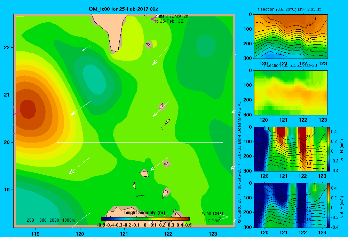The height and width of the screenshot is (237, 348).
Task: Click longitude label 123 on the main map
Action: (x=213, y=234)
